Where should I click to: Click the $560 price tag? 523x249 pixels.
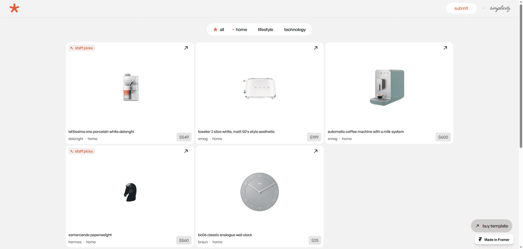(x=184, y=240)
